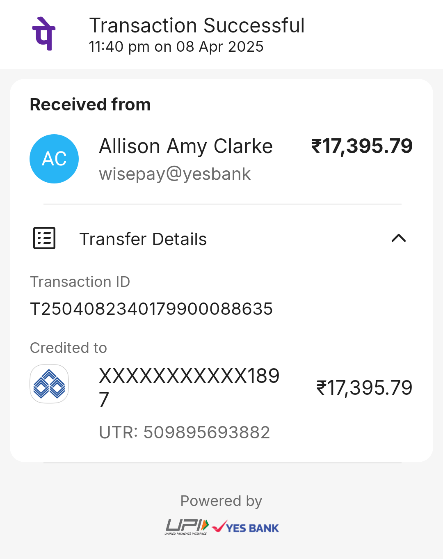This screenshot has height=559, width=443.
Task: Click the Credited to label
Action: point(69,348)
